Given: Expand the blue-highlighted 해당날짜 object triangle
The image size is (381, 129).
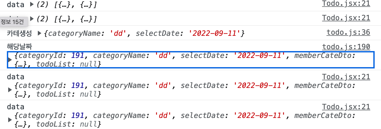Looking at the screenshot, I should 10,60.
